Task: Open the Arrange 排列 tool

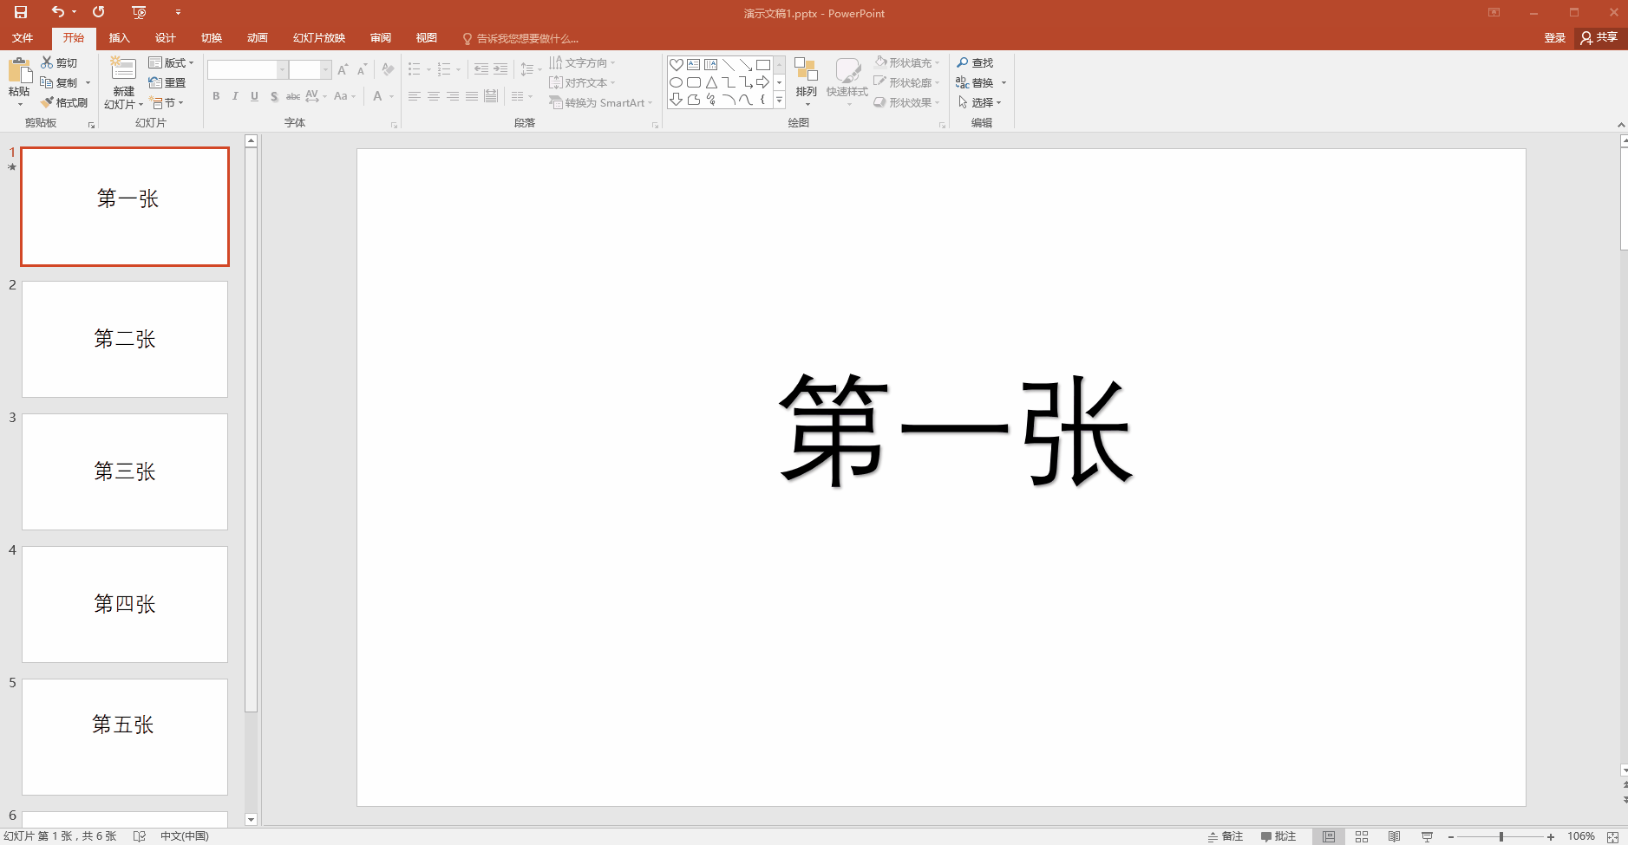Action: (x=807, y=81)
